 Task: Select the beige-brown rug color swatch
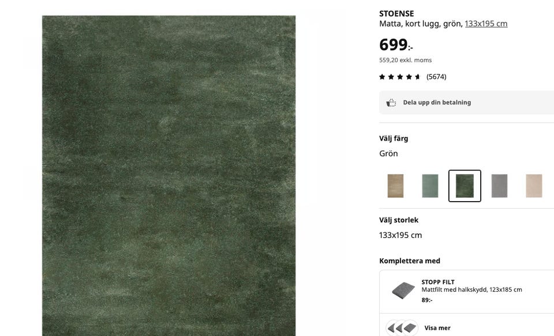[395, 186]
